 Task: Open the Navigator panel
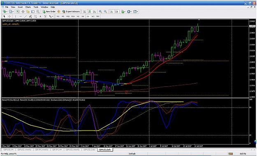[x=28, y=12]
